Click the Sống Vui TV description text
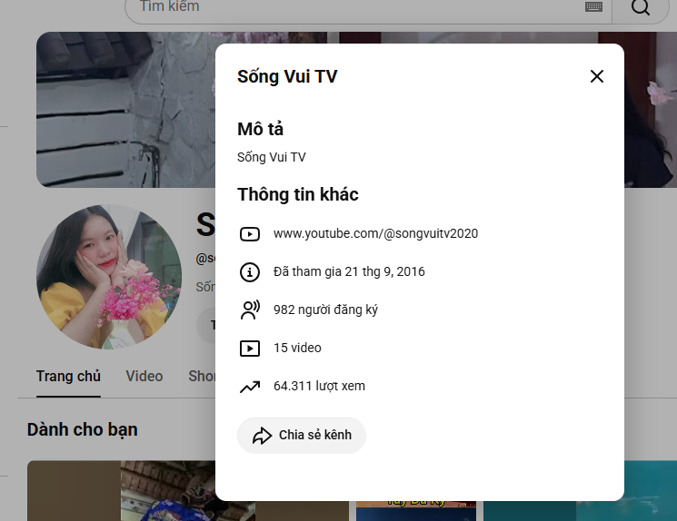677x521 pixels. [x=271, y=157]
